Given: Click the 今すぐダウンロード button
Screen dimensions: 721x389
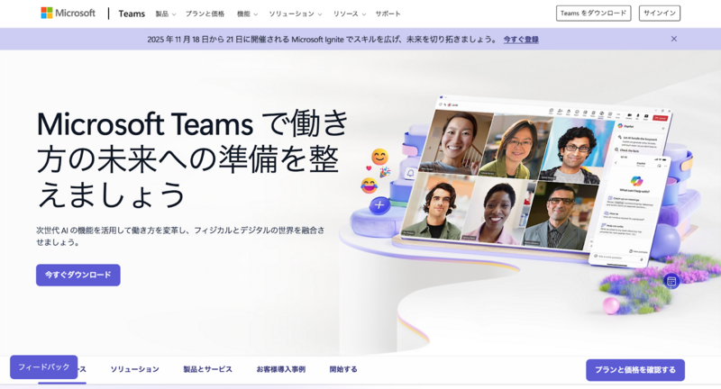Looking at the screenshot, I should tap(78, 275).
